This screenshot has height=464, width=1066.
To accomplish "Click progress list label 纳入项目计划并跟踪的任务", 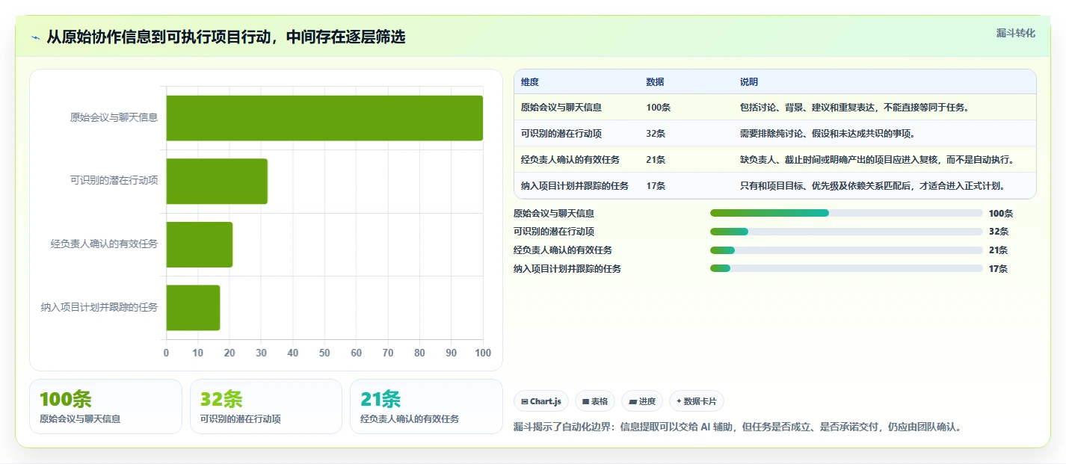I will tap(567, 269).
